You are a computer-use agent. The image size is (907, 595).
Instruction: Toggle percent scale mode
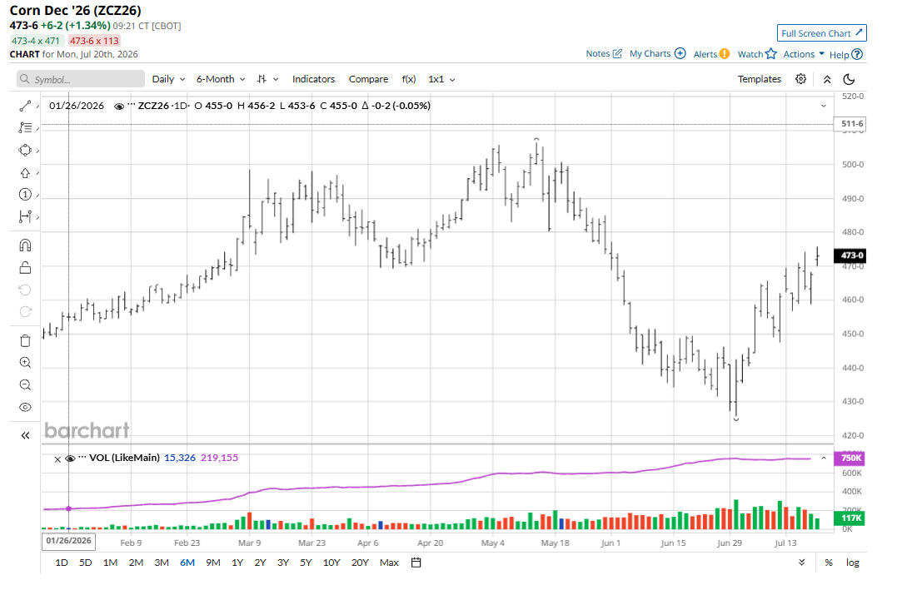(829, 563)
